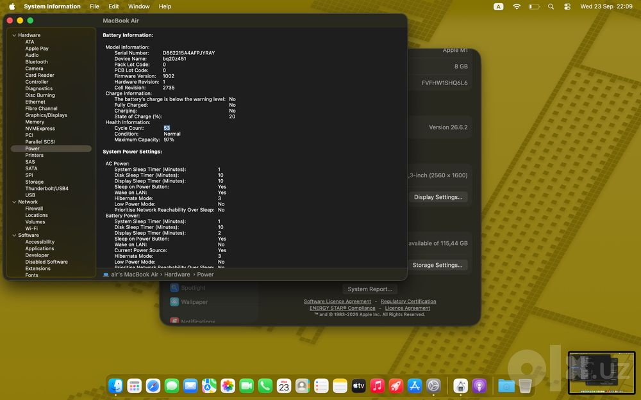Select NVMExpress in sidebar
The width and height of the screenshot is (641, 400).
click(x=40, y=129)
